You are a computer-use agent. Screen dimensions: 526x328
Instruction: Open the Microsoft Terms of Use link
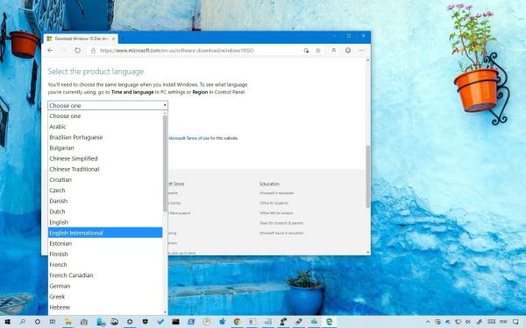pos(188,138)
